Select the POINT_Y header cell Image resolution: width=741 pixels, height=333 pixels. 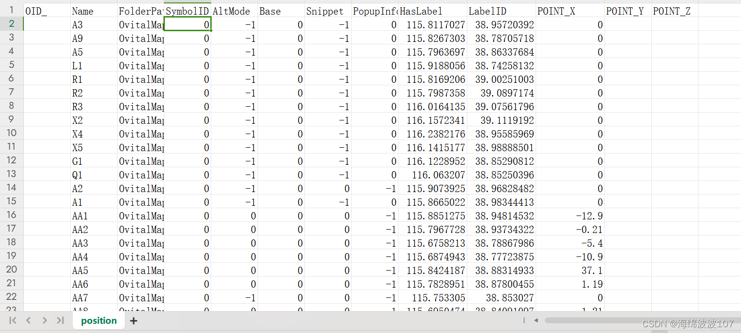point(628,11)
